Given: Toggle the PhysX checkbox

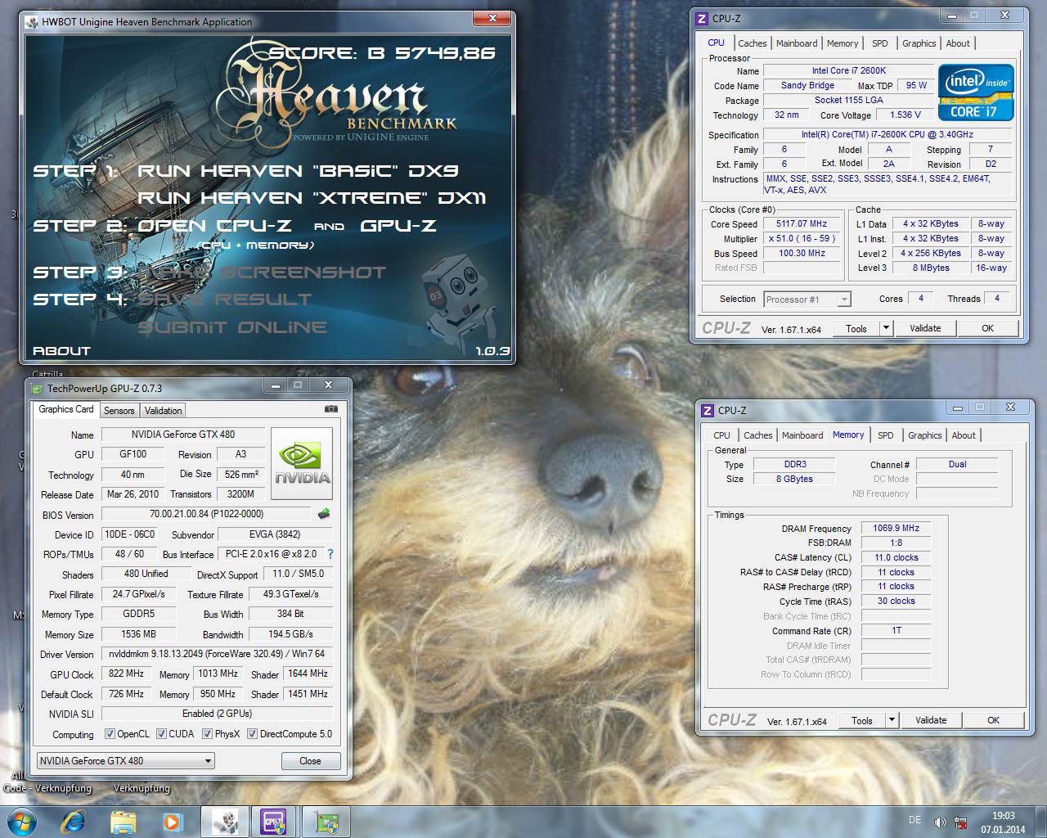Looking at the screenshot, I should point(207,734).
